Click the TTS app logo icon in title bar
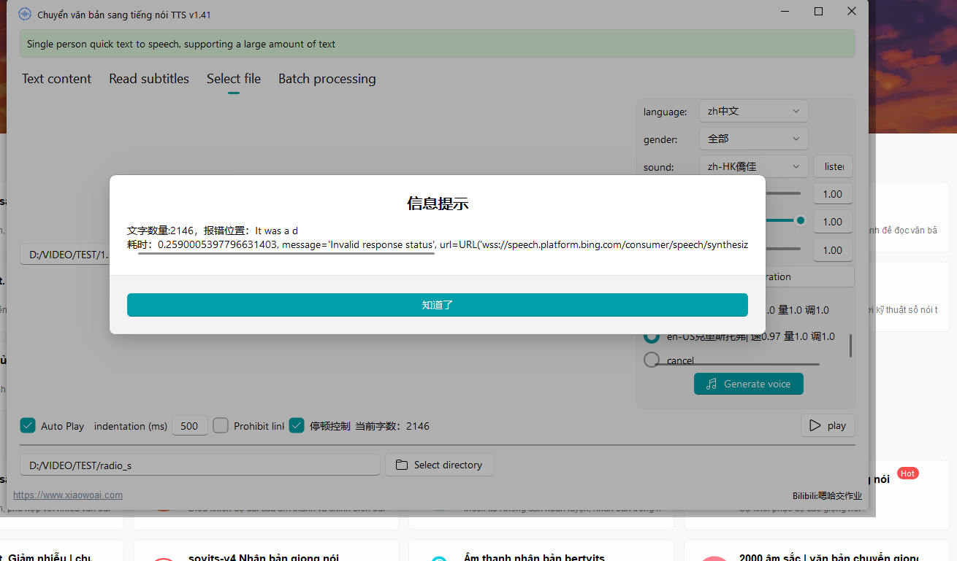Viewport: 957px width, 561px height. (25, 14)
